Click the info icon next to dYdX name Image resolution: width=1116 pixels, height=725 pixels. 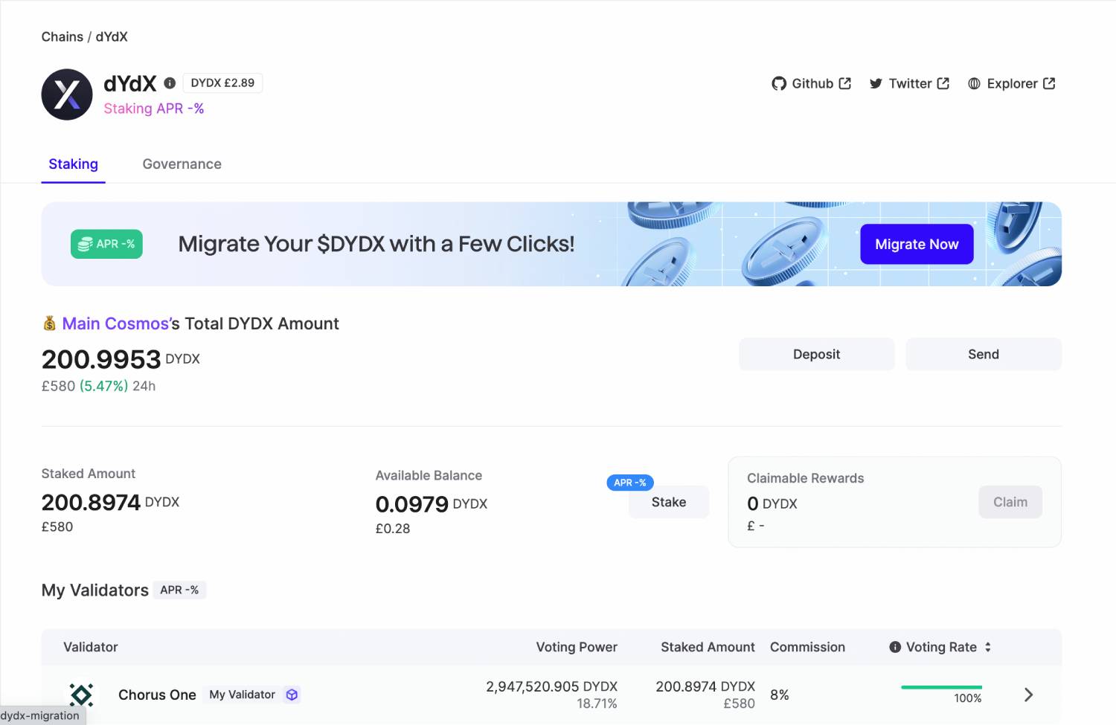tap(170, 83)
